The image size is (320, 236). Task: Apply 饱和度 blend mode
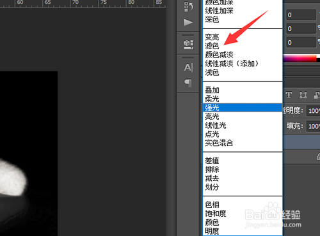(243, 214)
